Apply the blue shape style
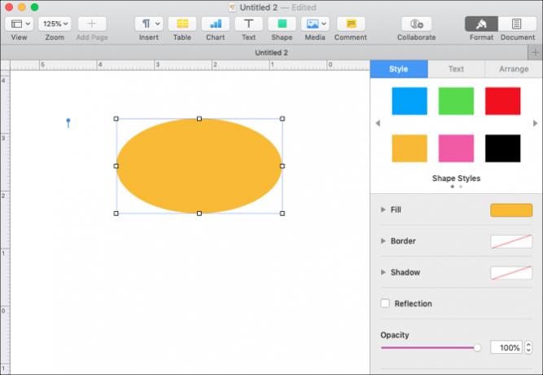The height and width of the screenshot is (375, 543). [409, 101]
